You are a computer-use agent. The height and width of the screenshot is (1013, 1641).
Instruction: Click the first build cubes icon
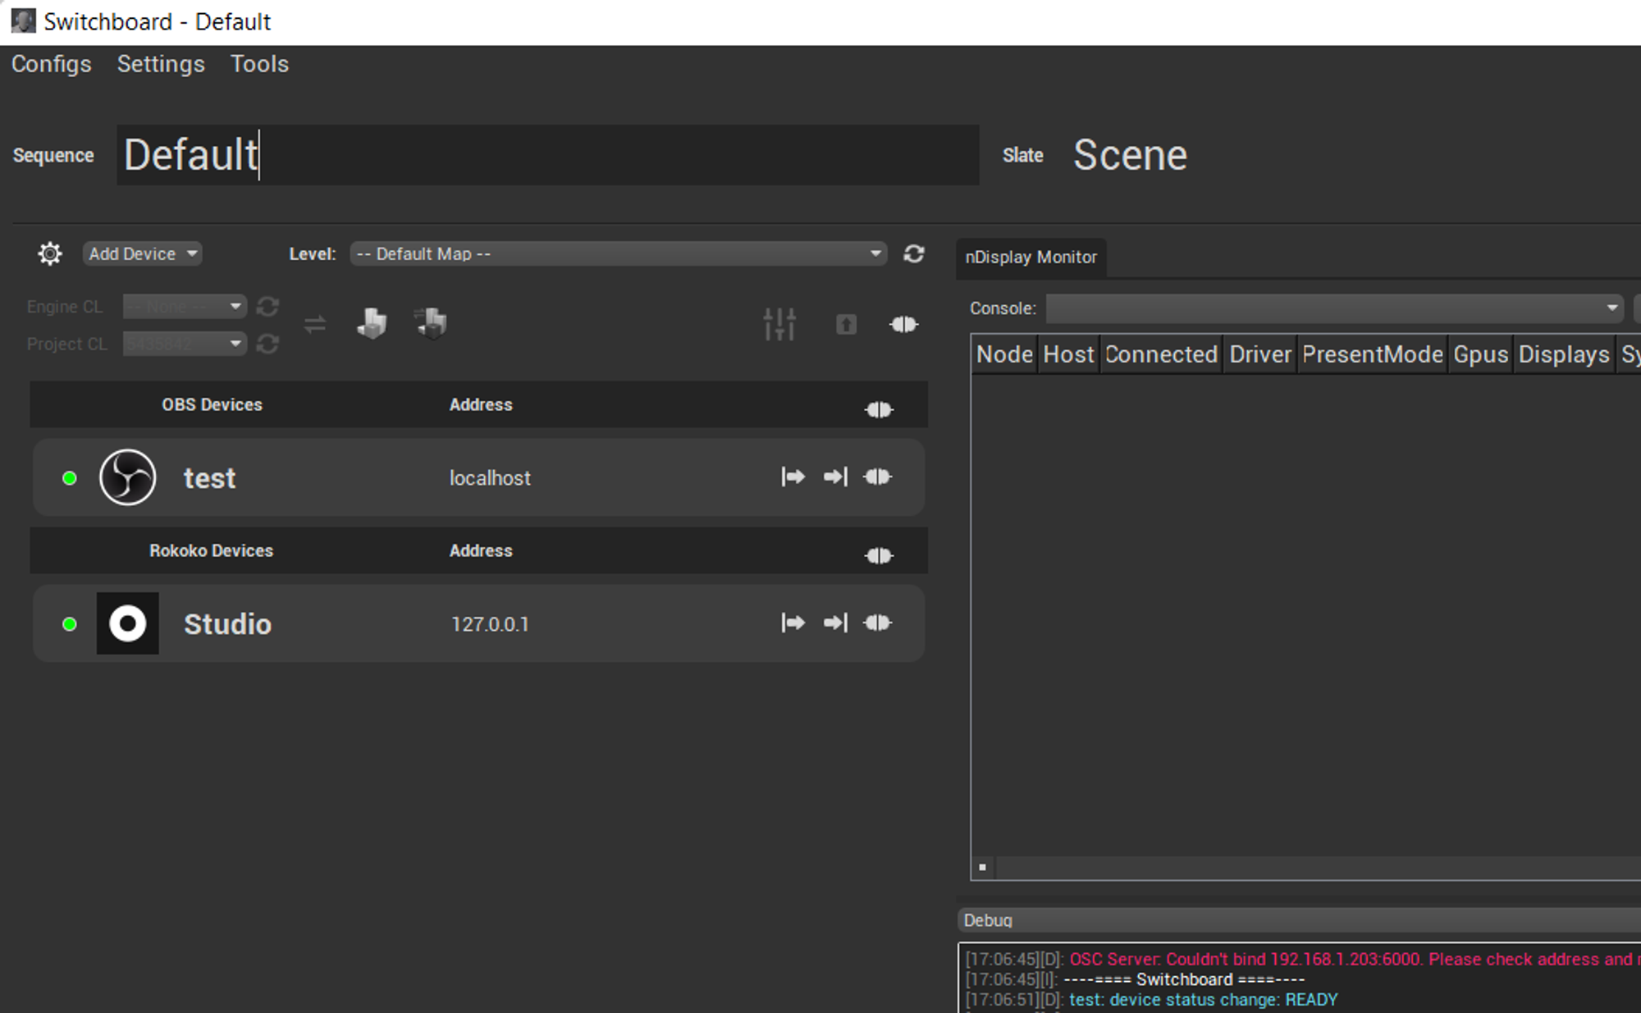tap(372, 323)
